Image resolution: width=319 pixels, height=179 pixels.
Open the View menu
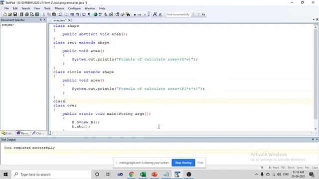point(37,8)
